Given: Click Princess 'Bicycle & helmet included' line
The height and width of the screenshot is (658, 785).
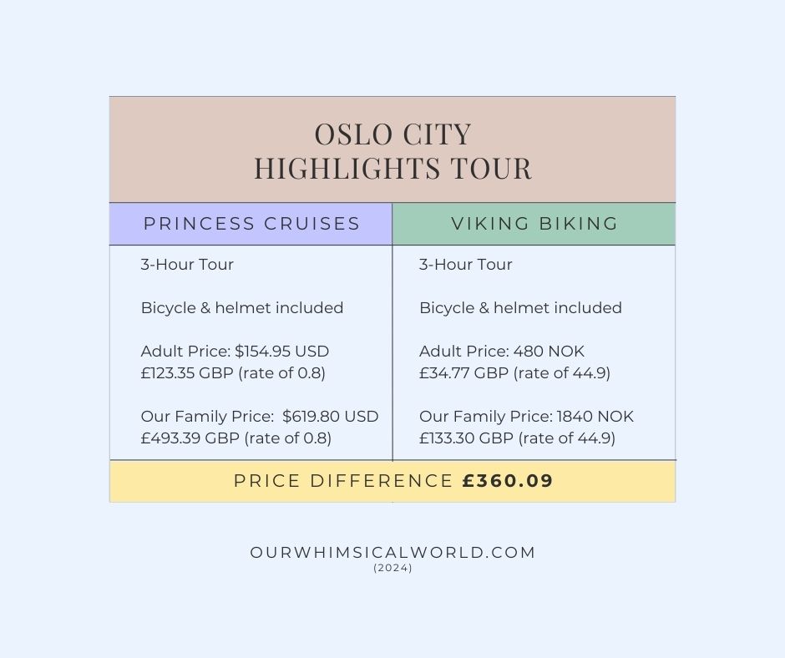Looking at the screenshot, I should point(242,308).
